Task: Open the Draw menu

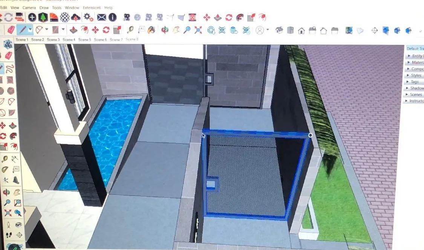Action: coord(44,8)
